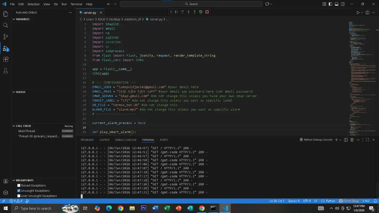The width and height of the screenshot is (379, 213).
Task: Maximize the panel size
Action: click(367, 140)
